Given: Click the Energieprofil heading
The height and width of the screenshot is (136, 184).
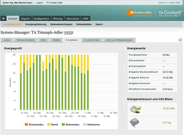Looking at the screenshot, I should [13, 48].
